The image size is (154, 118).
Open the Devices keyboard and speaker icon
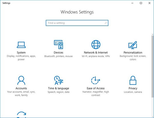[x=59, y=44]
